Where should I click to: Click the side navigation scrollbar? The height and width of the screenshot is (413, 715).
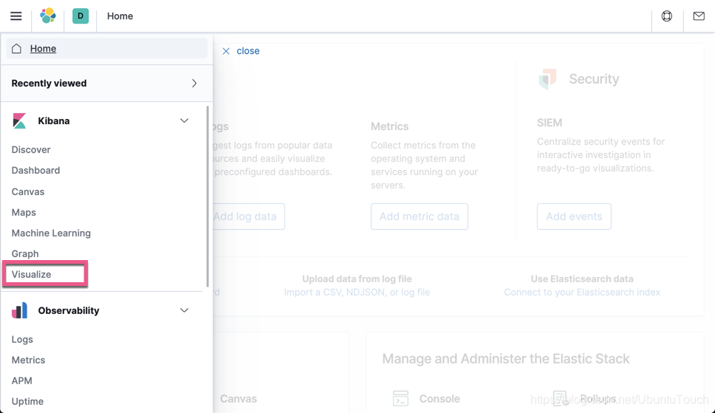208,197
